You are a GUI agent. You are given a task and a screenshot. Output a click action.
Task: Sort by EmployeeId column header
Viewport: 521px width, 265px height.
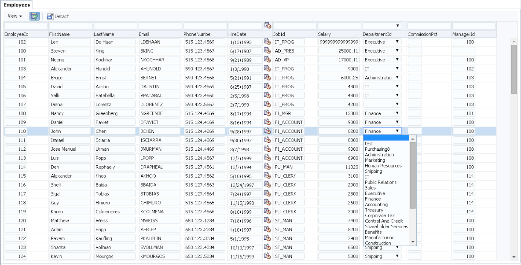point(16,34)
